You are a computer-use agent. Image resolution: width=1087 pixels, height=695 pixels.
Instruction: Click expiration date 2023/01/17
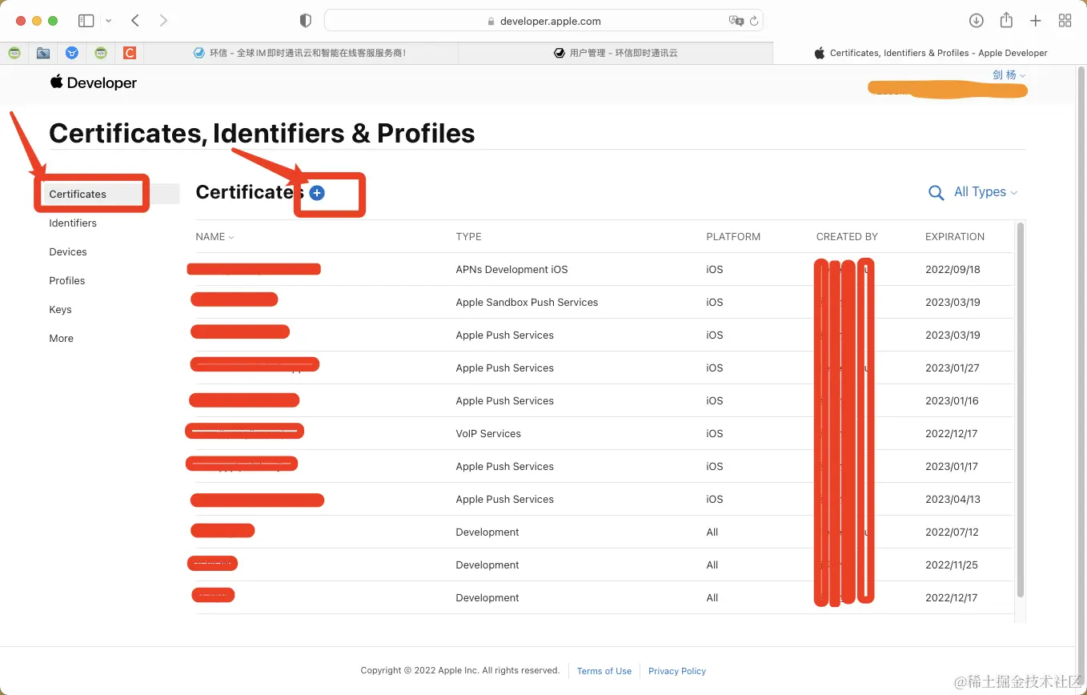(x=952, y=466)
